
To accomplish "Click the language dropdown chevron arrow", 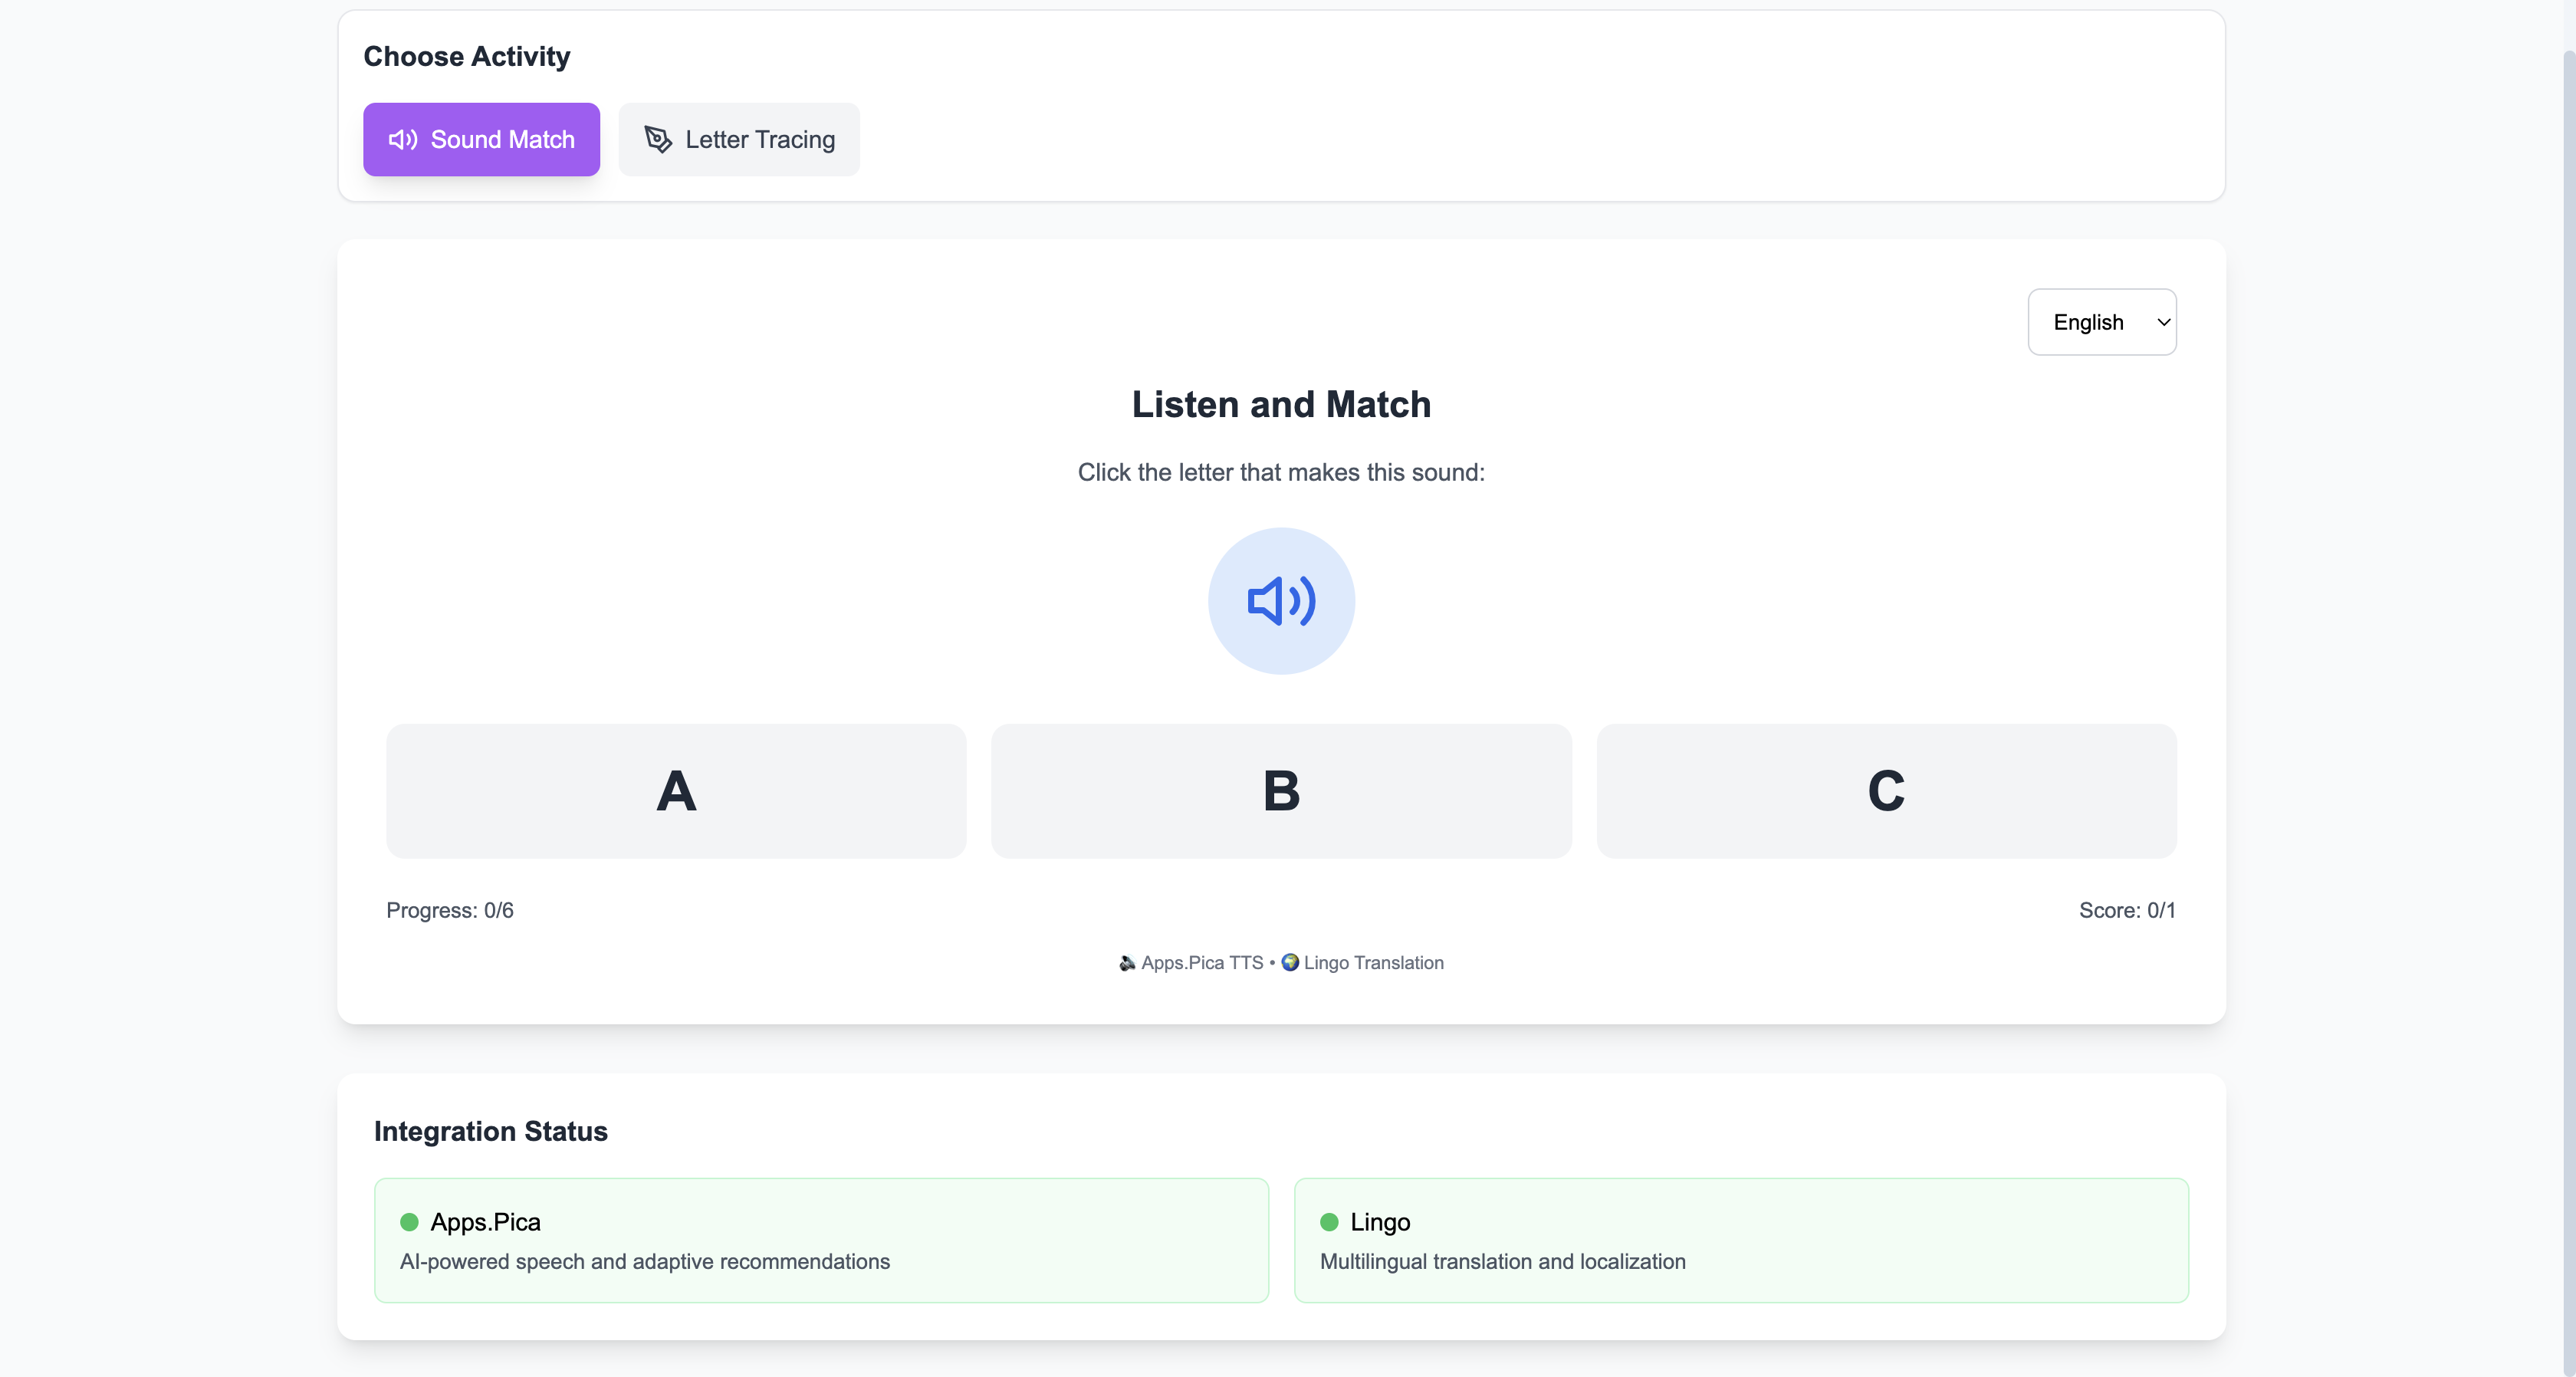I will coord(2163,322).
